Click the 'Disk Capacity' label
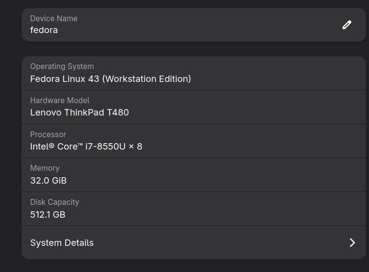 pos(55,202)
